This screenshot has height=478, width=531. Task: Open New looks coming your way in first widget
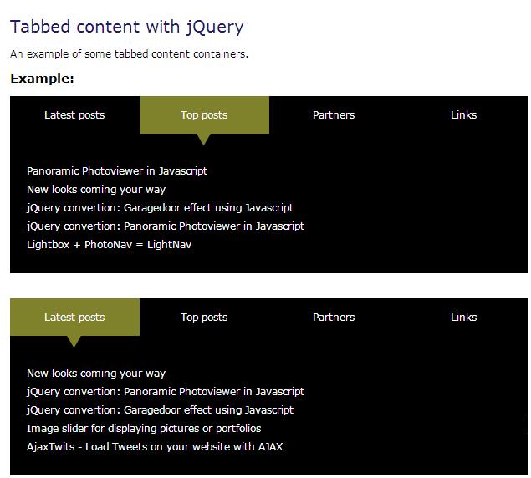click(96, 190)
